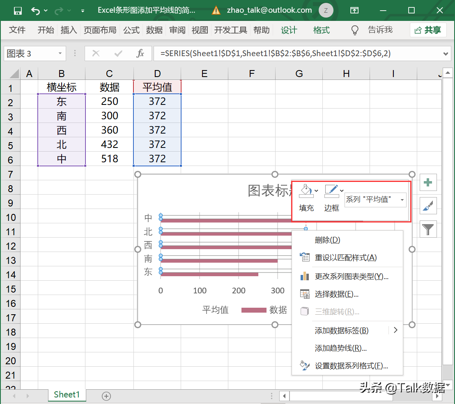
Task: Open Ribbon Display Options icon
Action: pos(354,11)
